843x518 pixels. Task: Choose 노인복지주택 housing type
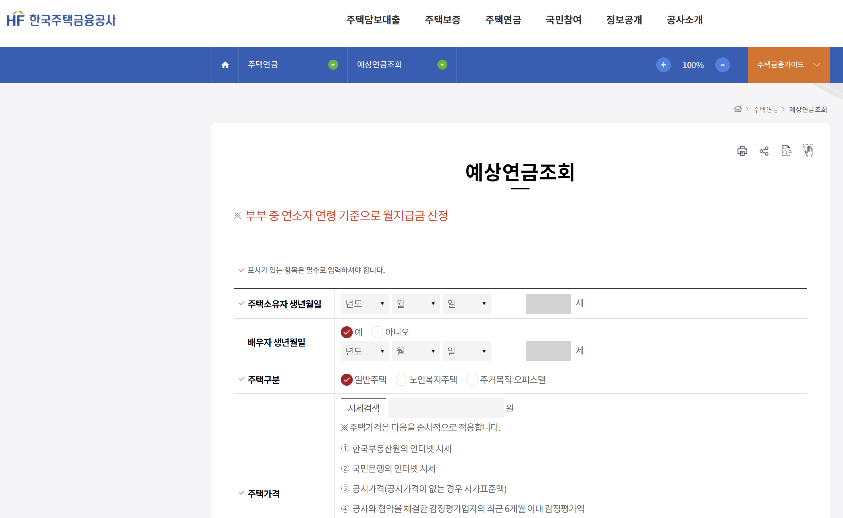(x=401, y=380)
